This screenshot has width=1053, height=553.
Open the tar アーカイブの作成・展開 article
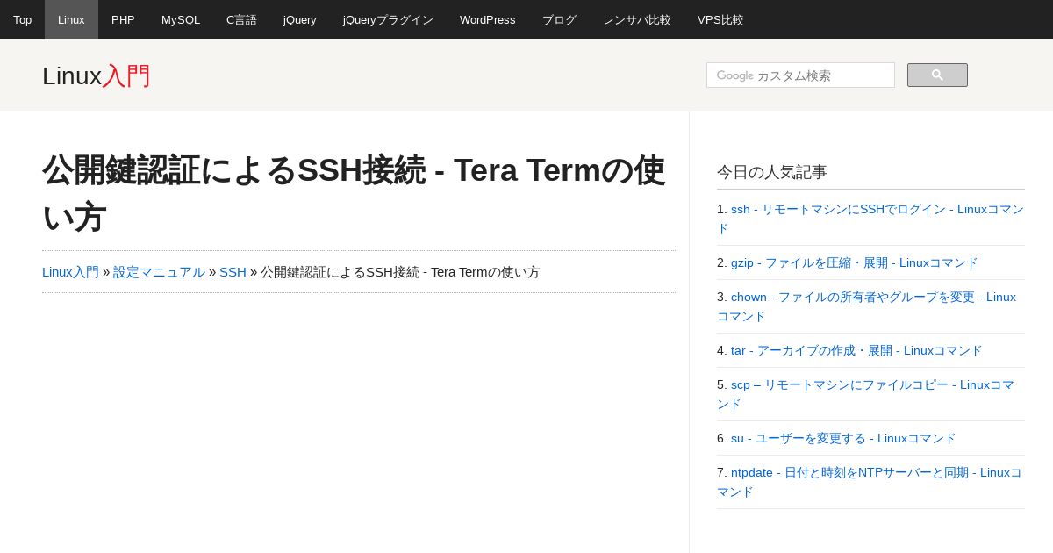[x=856, y=350]
